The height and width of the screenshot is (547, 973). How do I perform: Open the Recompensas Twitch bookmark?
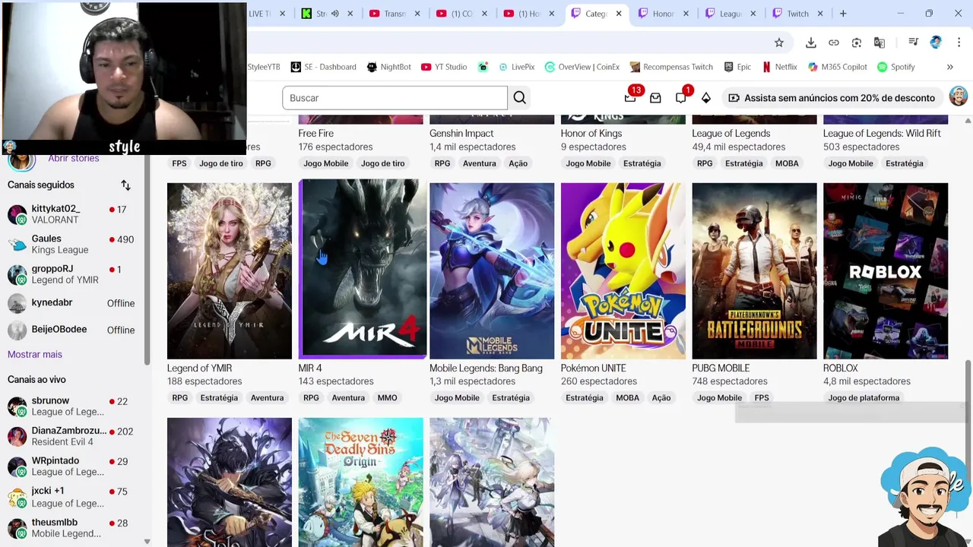point(671,67)
